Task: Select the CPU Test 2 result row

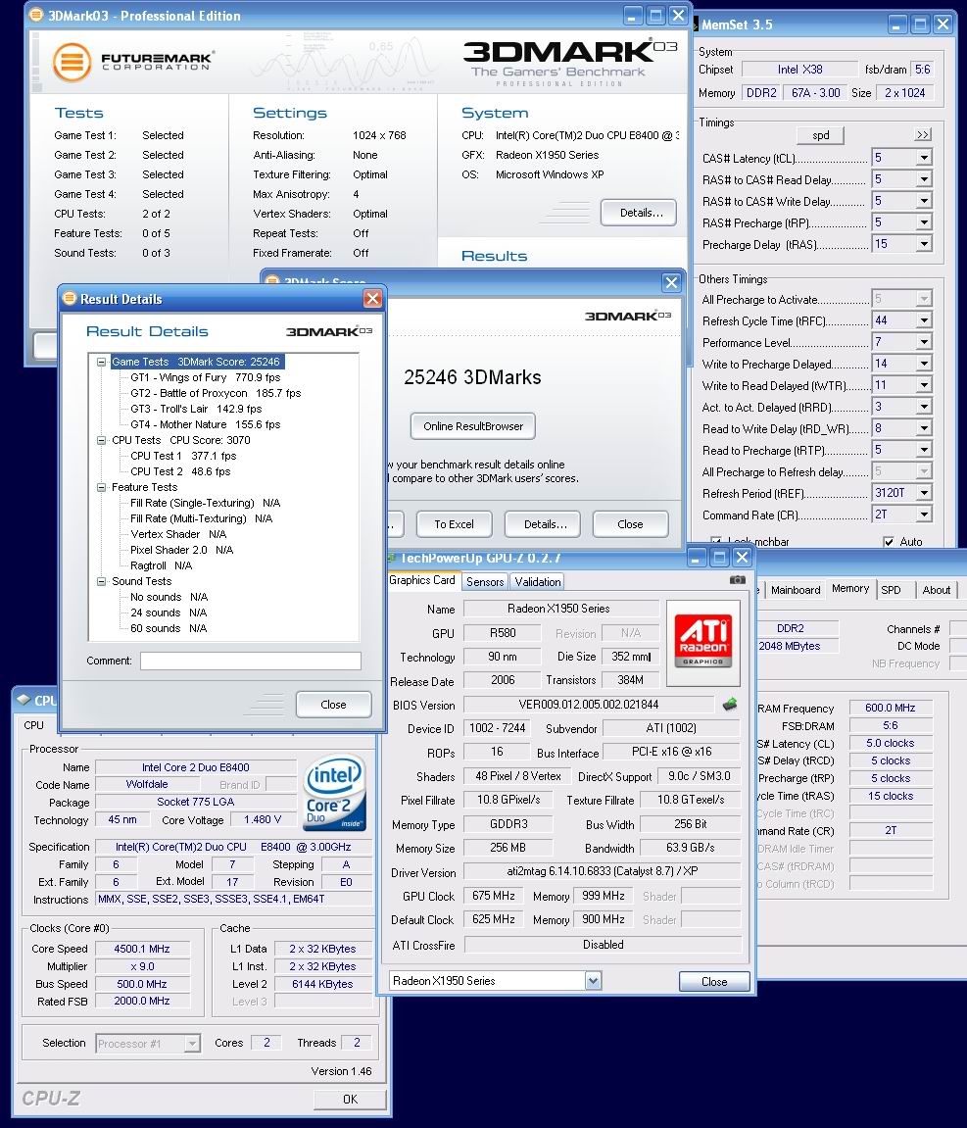Action: 180,471
